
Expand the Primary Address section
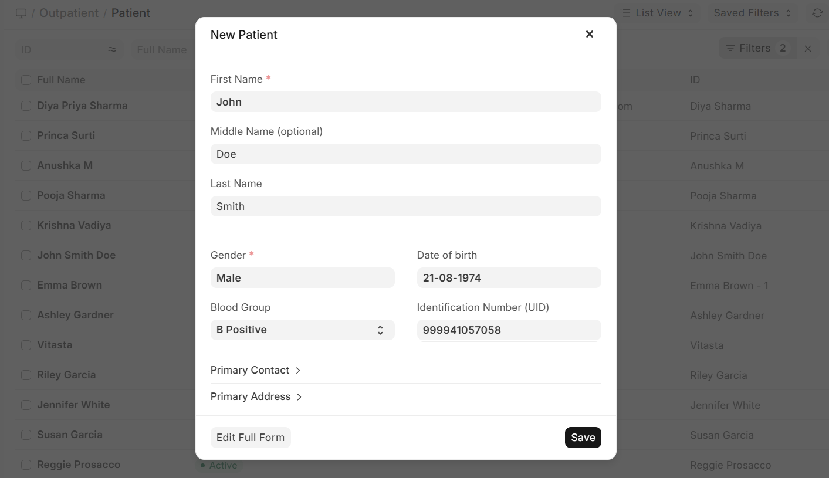[256, 396]
